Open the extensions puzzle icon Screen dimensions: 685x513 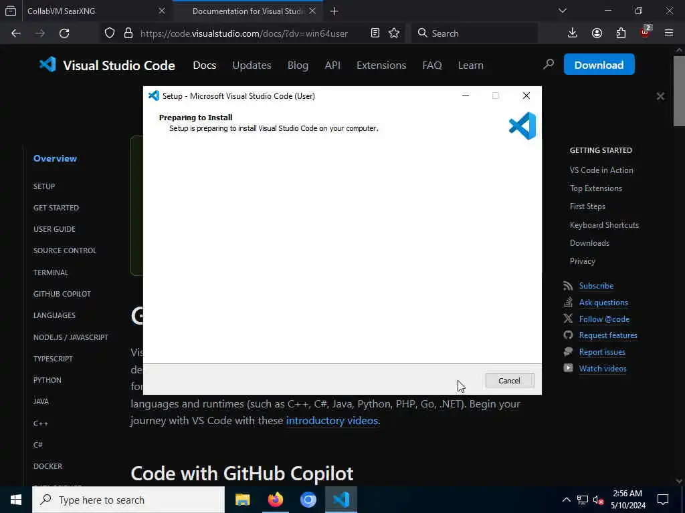pos(621,33)
